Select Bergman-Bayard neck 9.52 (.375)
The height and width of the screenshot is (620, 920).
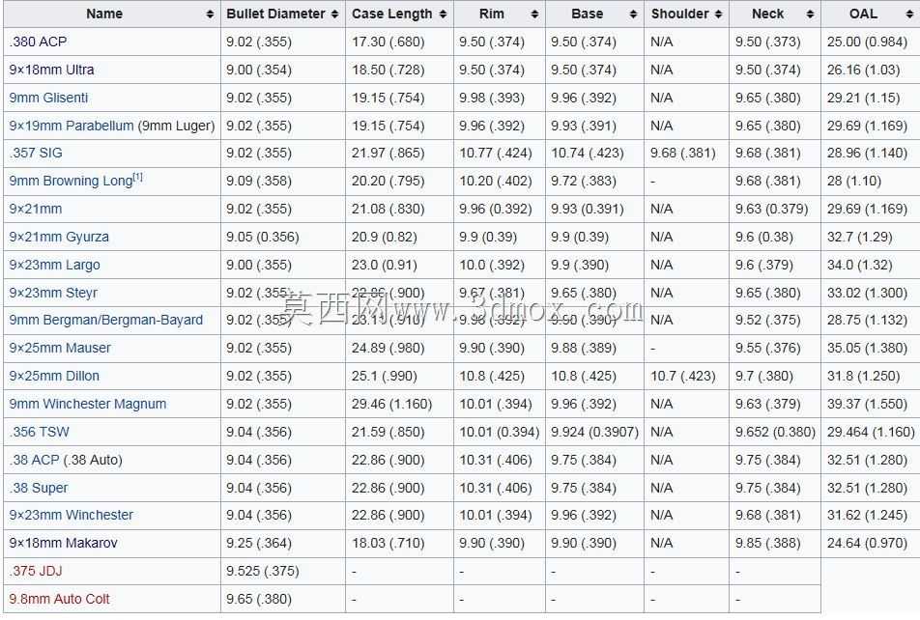click(x=767, y=320)
